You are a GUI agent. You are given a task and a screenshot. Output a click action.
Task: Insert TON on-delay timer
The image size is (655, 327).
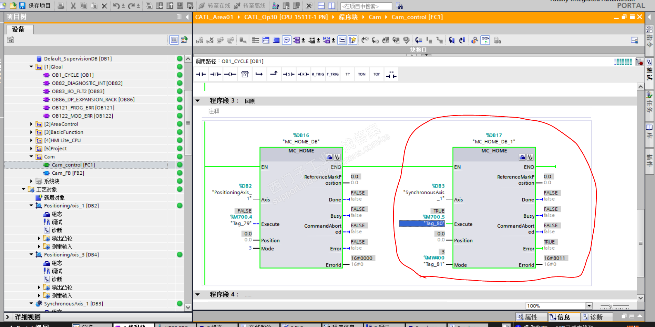click(x=362, y=74)
